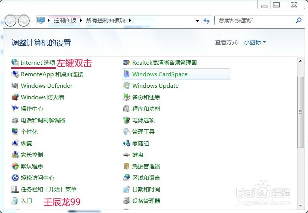Expand arrow after 所有控制面板项 breadcrumb
This screenshot has height=213, width=308.
click(130, 20)
